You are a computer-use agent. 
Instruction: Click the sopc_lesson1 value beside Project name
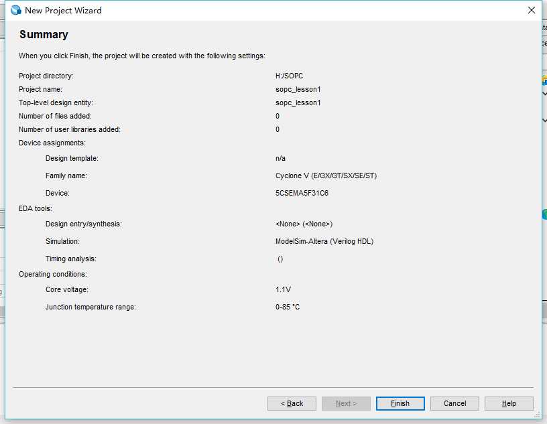pos(298,89)
